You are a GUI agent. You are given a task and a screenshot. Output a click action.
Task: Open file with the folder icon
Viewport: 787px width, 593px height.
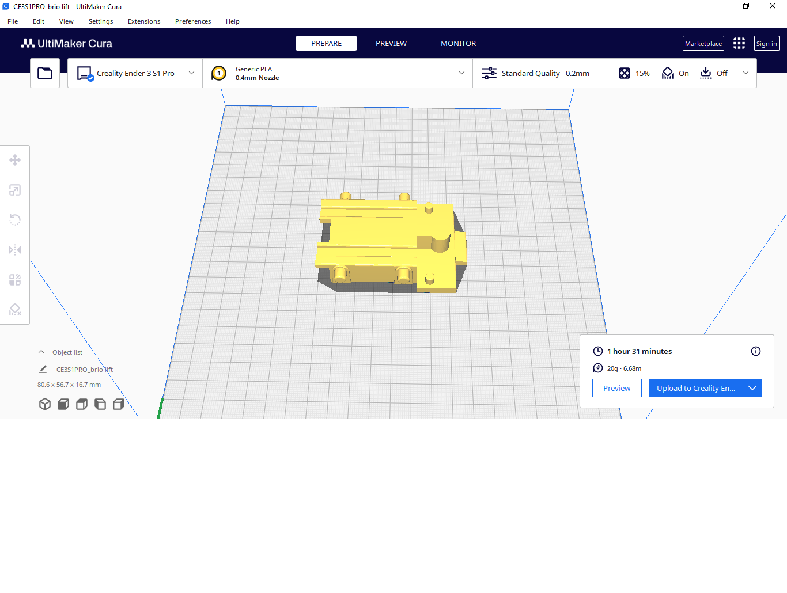[45, 73]
